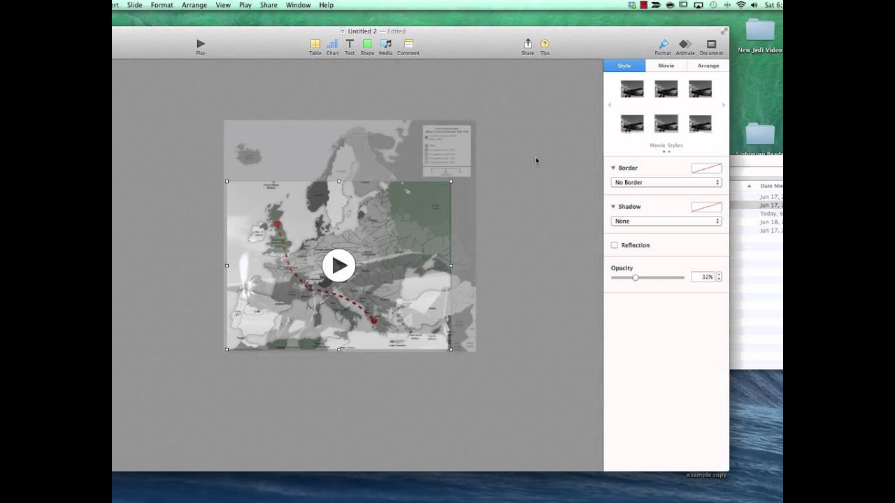Click the AirPlay display menu icon
Viewport: 895px width, 503px height.
coord(698,5)
